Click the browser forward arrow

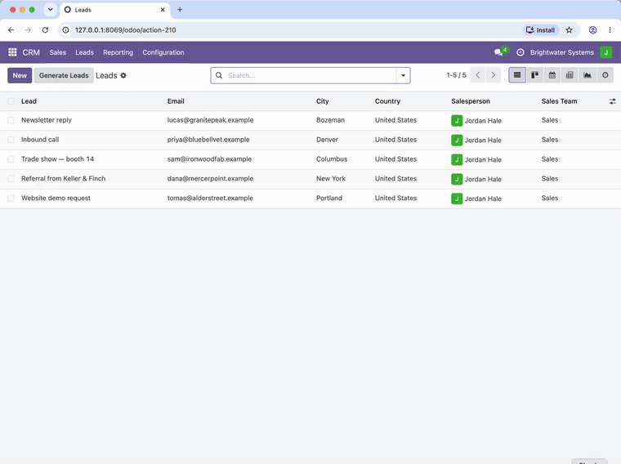click(x=28, y=30)
